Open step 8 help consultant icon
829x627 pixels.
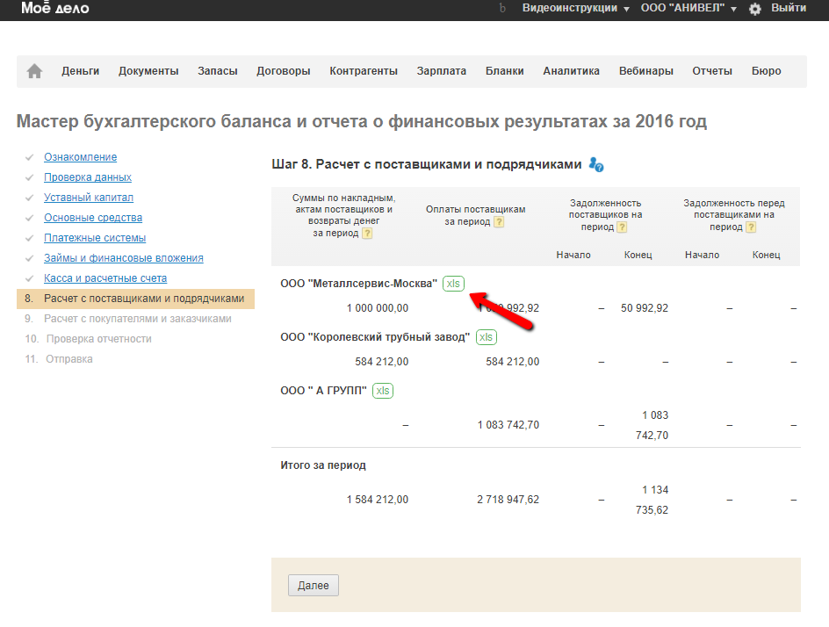[596, 164]
